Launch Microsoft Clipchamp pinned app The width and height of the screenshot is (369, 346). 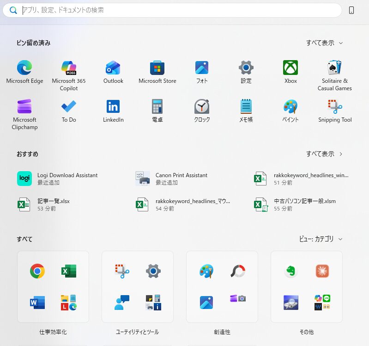click(x=24, y=114)
